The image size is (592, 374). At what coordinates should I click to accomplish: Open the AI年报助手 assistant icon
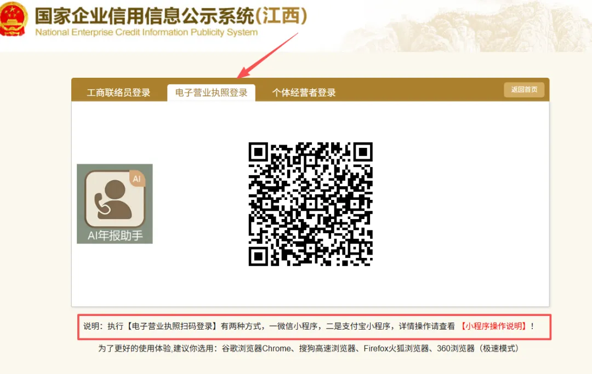115,204
